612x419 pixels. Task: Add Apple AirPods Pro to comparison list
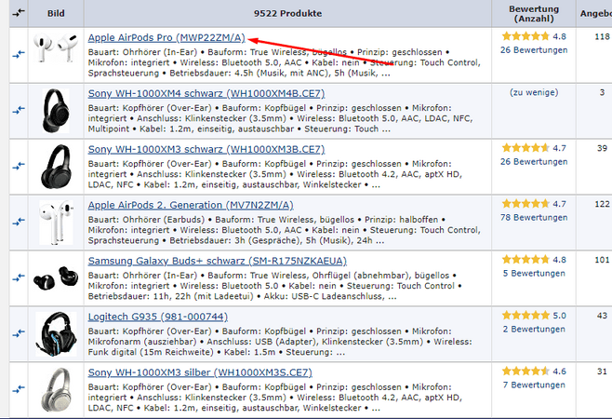19,54
